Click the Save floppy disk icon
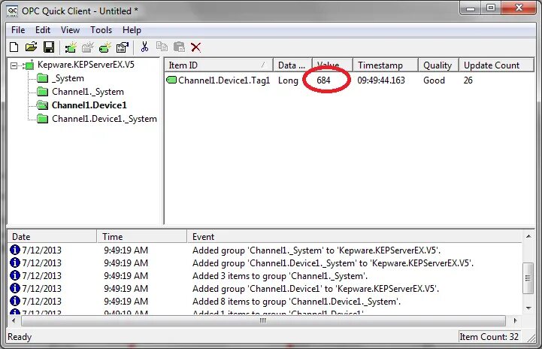 point(49,47)
